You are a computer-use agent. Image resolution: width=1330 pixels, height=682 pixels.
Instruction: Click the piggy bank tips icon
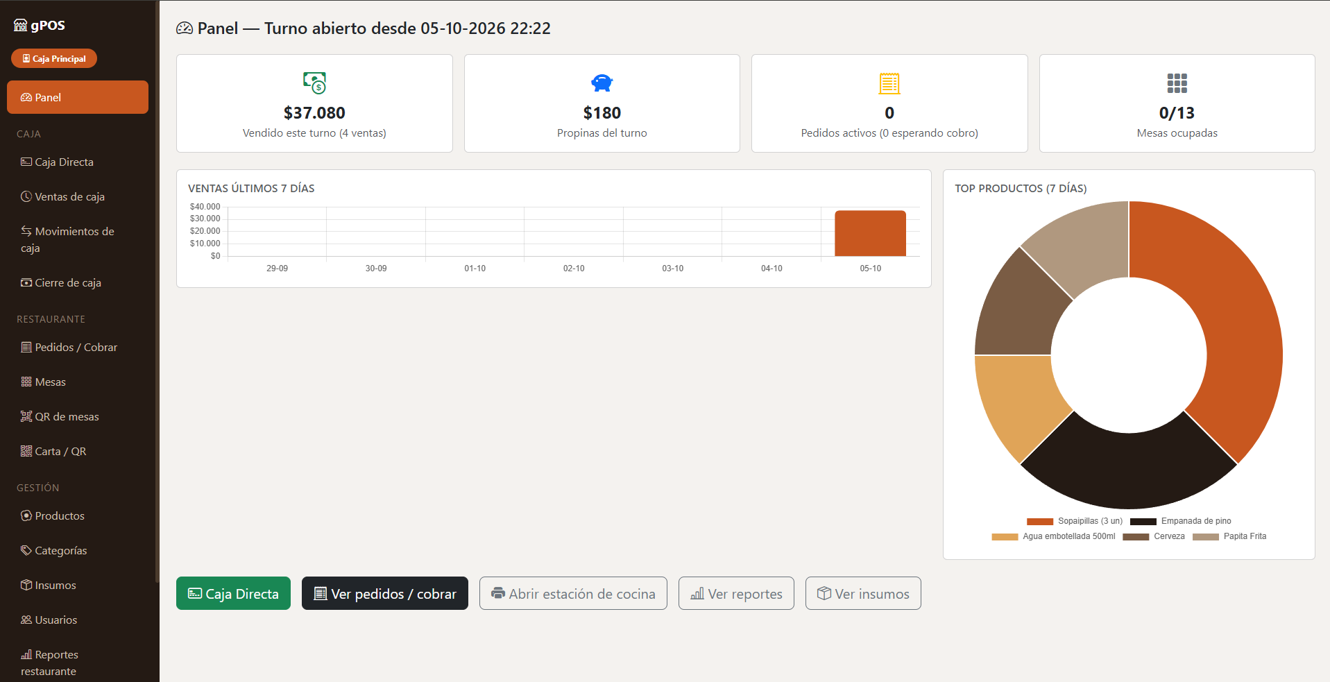point(602,83)
